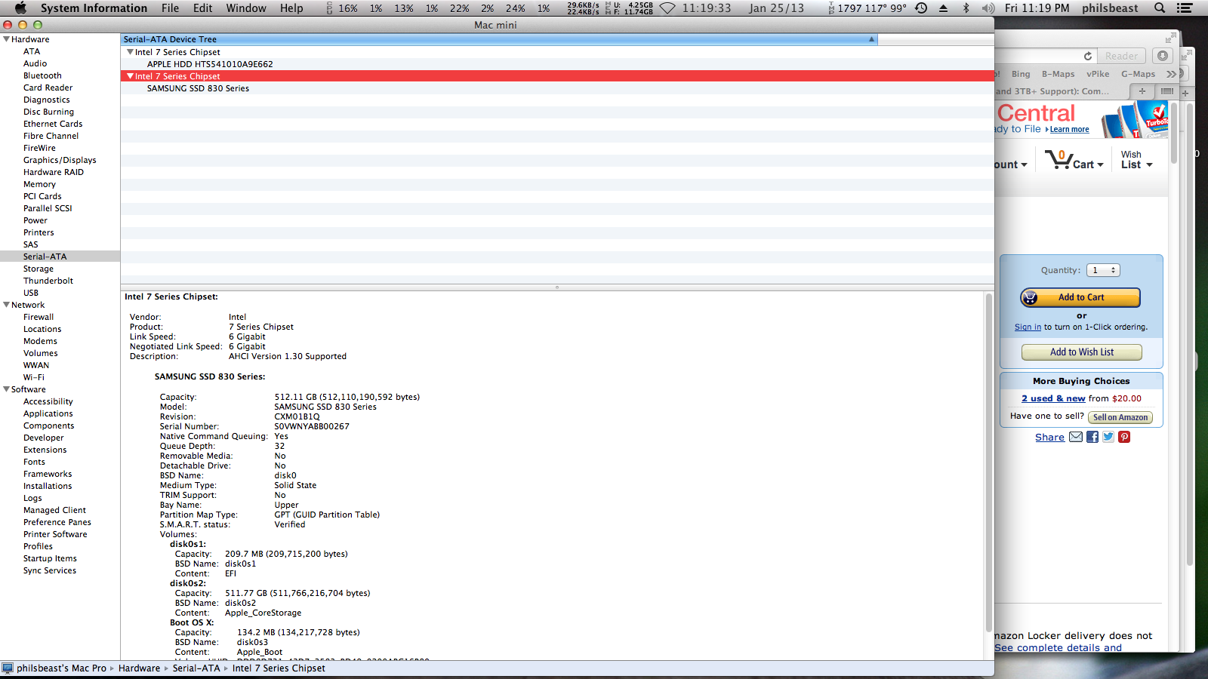
Task: Share the Amazon item on Twitter
Action: tap(1108, 437)
